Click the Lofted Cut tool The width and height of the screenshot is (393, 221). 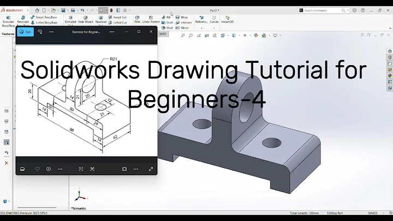click(117, 22)
